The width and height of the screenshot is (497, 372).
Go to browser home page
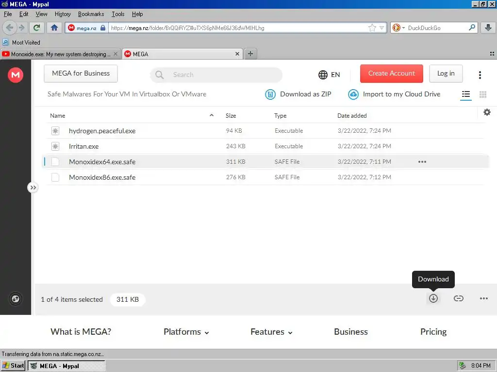(x=54, y=28)
